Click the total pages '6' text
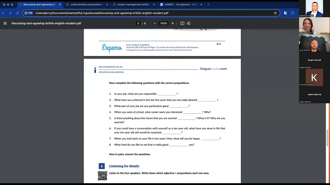The image size is (330, 185). pos(145,23)
